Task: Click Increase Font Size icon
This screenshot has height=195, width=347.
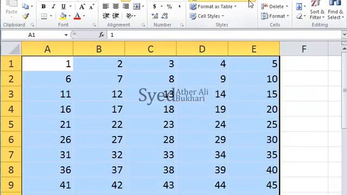Action: point(82,6)
